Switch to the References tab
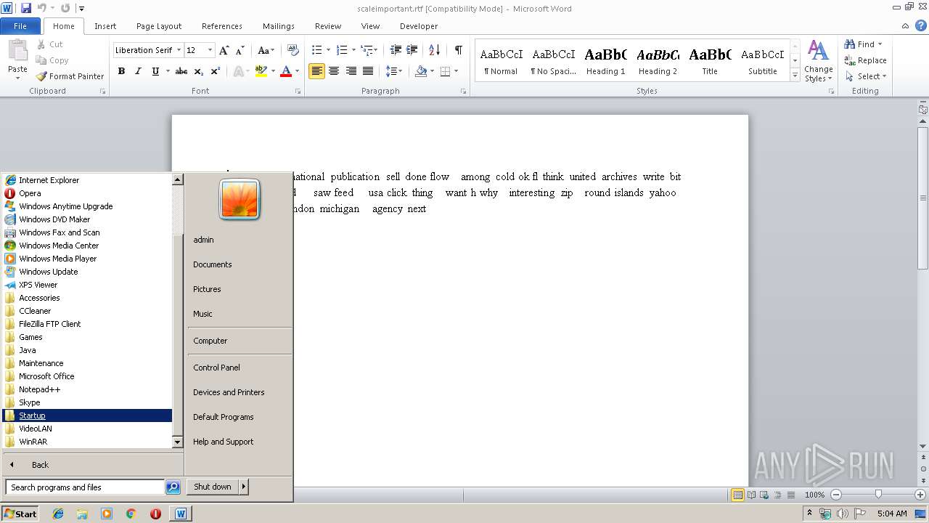929x523 pixels. click(x=222, y=25)
